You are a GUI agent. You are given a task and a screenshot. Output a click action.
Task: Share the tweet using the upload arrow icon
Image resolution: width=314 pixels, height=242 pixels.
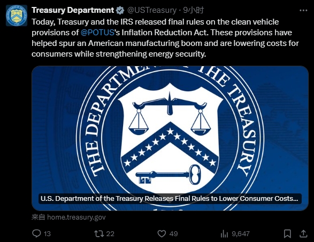(x=303, y=233)
